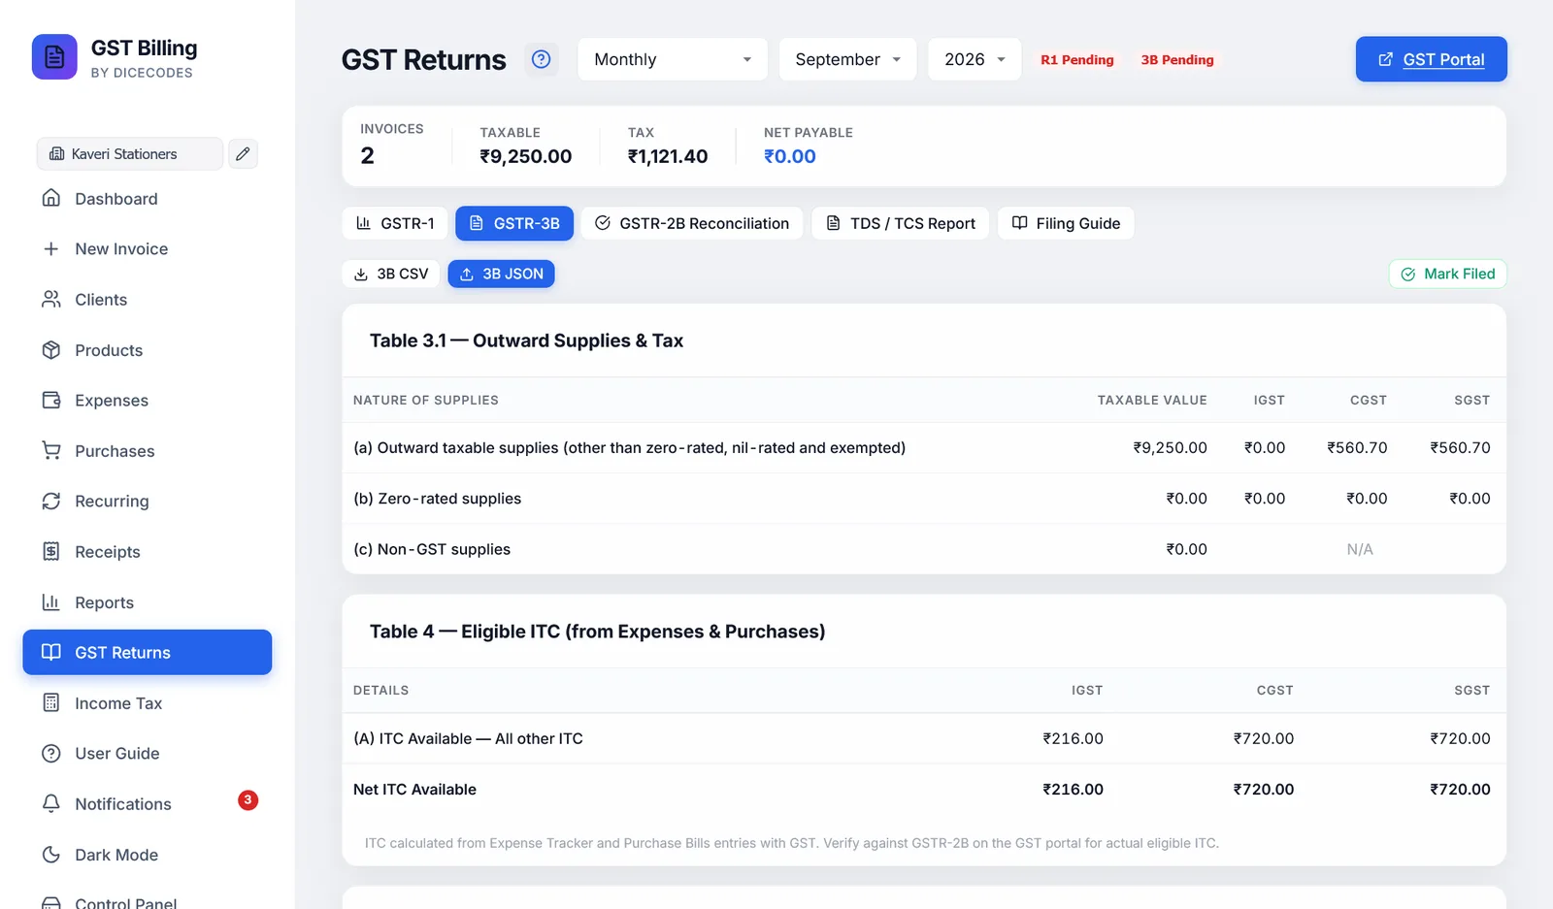Click the R1 Pending status badge

click(1077, 59)
